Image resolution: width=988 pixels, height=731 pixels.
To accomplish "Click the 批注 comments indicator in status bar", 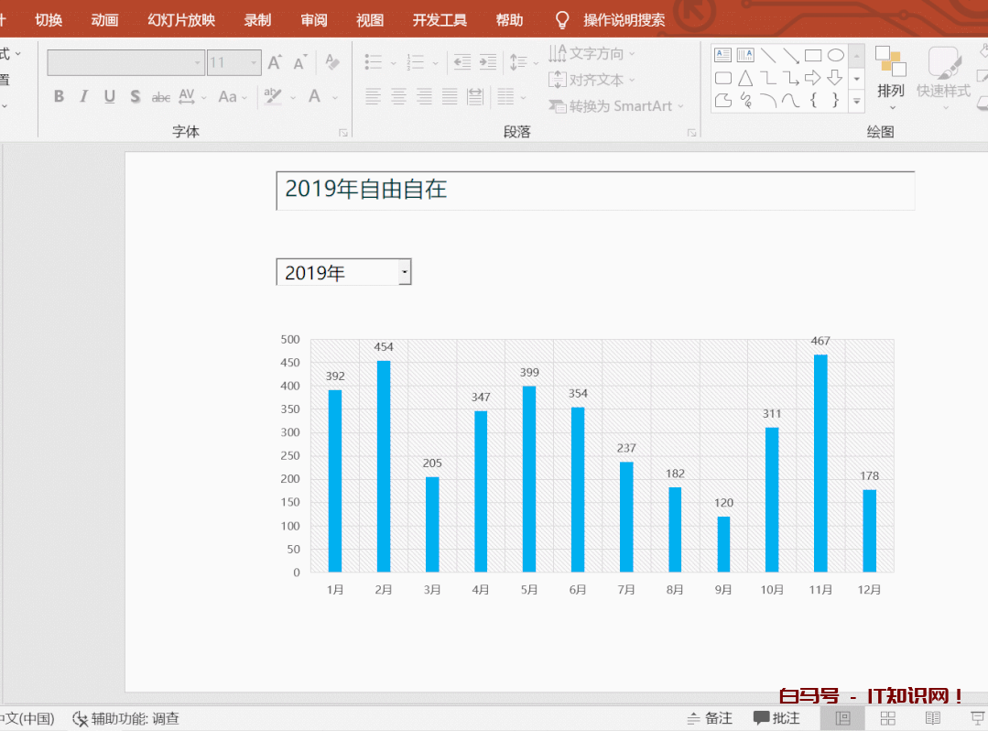I will 777,717.
